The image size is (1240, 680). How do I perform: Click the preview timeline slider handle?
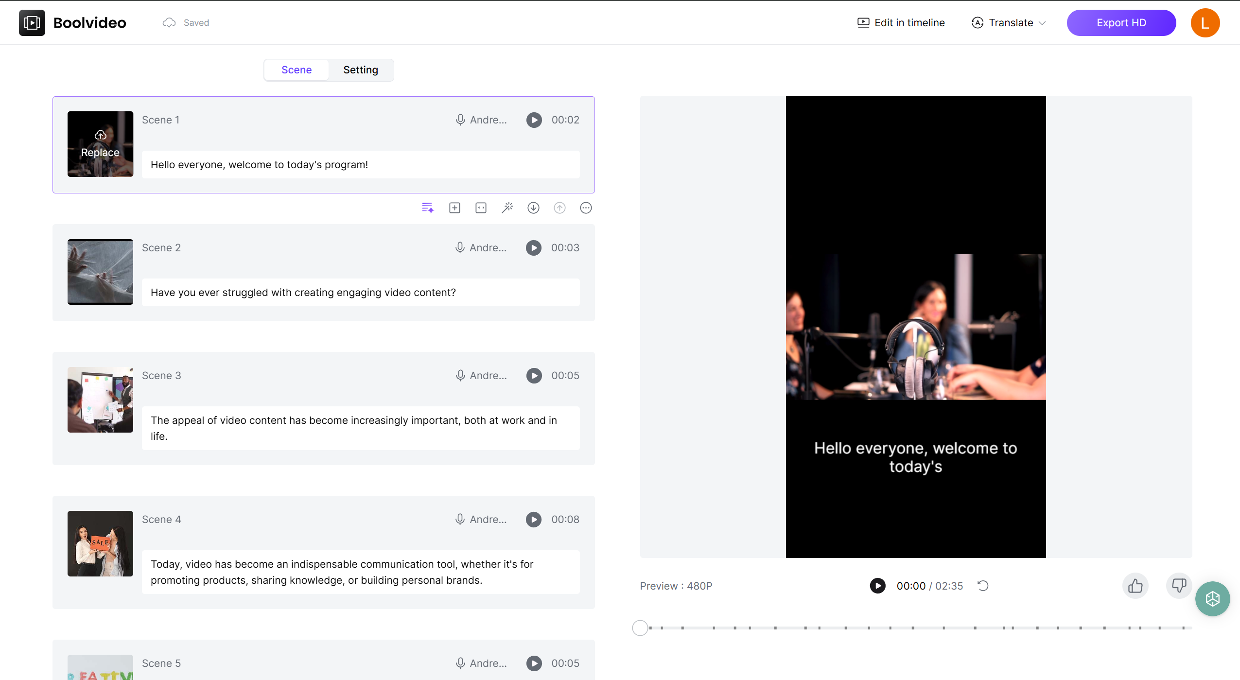[x=640, y=628]
